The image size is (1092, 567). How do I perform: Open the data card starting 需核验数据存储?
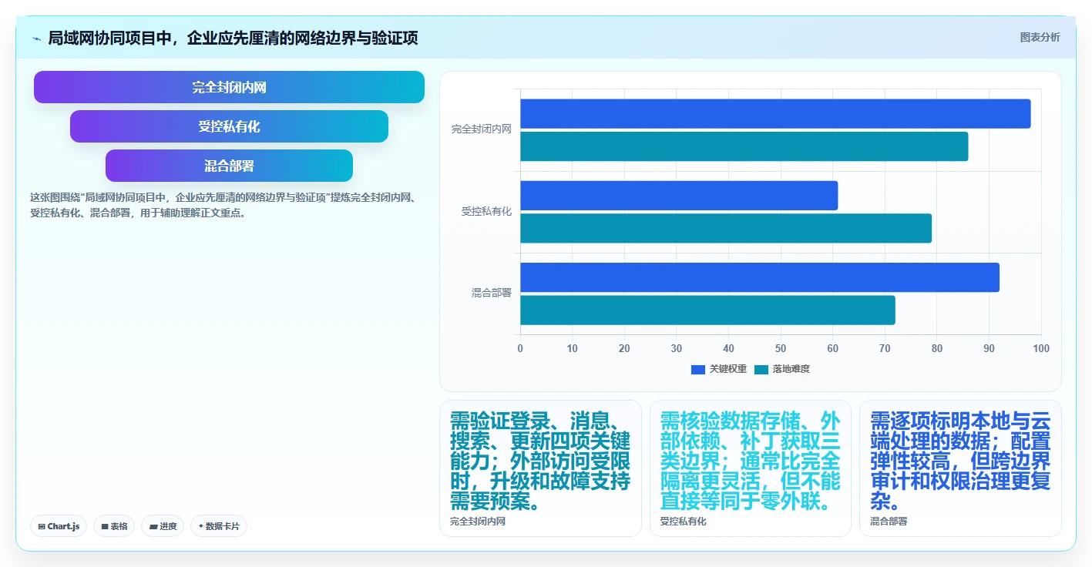coord(751,468)
